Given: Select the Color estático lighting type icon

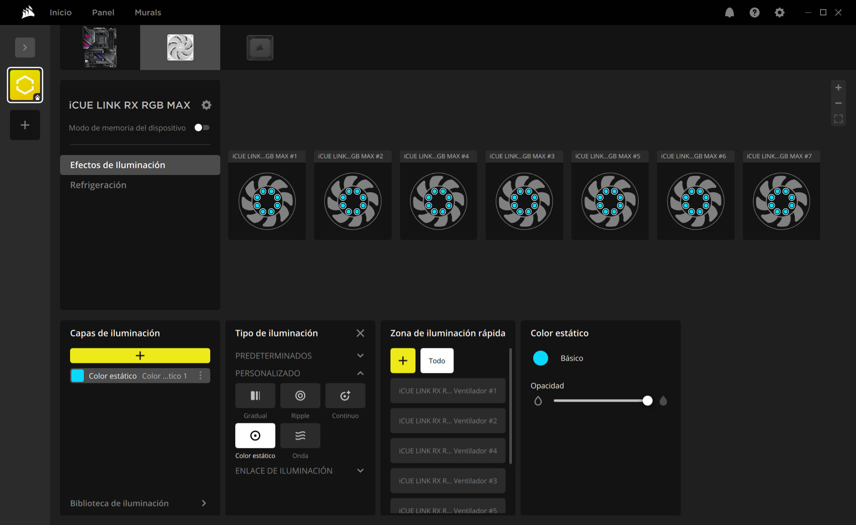Looking at the screenshot, I should coord(255,435).
